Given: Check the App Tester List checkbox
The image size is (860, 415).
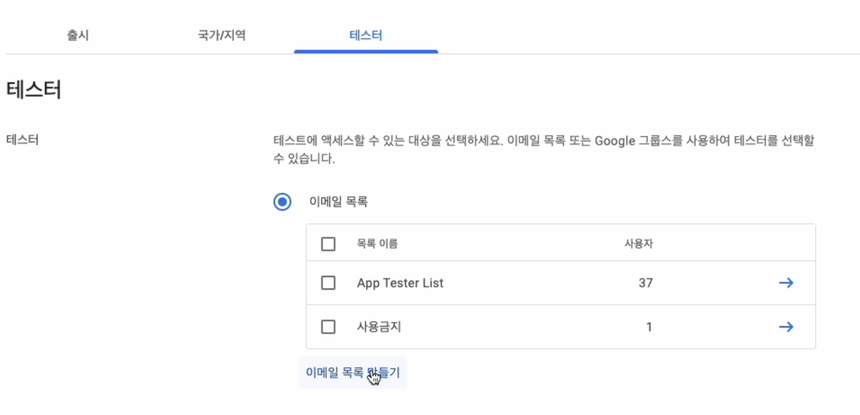Looking at the screenshot, I should (x=328, y=283).
